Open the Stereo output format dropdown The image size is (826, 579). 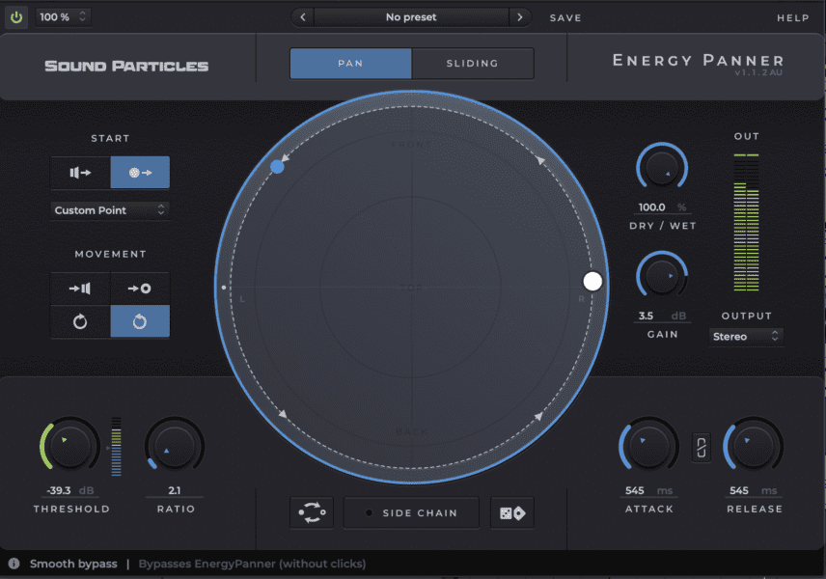tap(746, 337)
